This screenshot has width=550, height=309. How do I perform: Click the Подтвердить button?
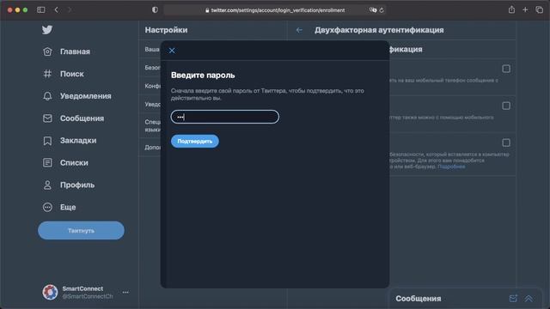195,141
